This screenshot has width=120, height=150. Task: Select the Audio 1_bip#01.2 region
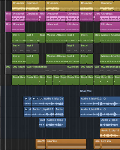[43, 112]
